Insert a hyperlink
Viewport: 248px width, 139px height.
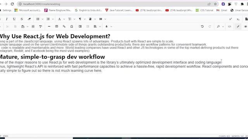[64, 27]
